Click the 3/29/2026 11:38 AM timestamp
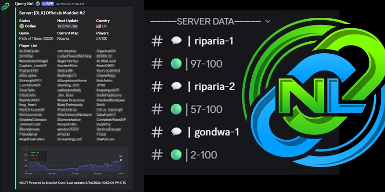The height and width of the screenshot is (192, 385). click(x=70, y=4)
